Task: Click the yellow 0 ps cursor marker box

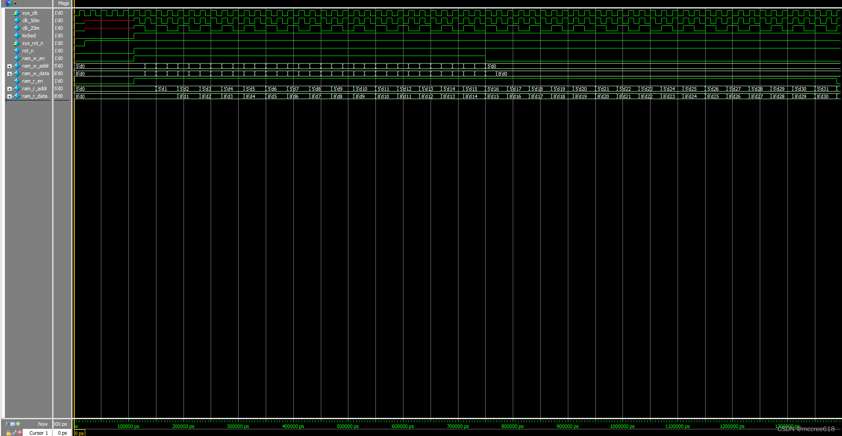Action: 79,433
